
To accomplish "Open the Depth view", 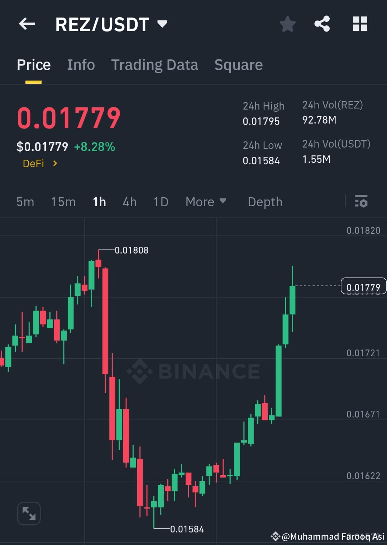I will coord(265,202).
